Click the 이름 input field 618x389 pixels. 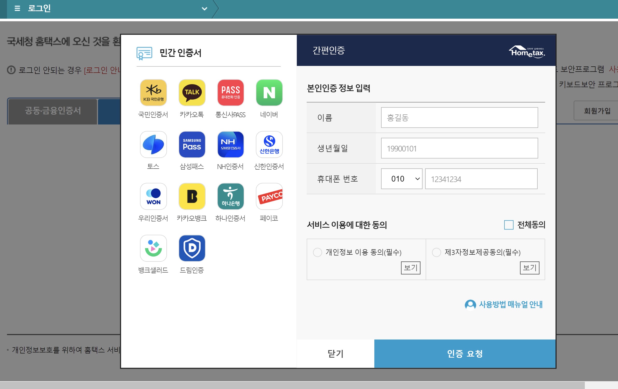pos(459,117)
